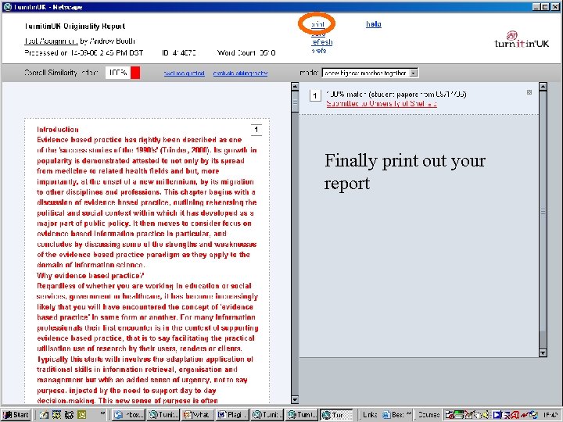Click the exclude quoted link
Image resolution: width=563 pixels, height=422 pixels.
pyautogui.click(x=185, y=73)
